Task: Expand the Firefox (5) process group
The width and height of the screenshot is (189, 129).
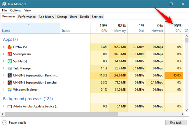Action: 3,47
